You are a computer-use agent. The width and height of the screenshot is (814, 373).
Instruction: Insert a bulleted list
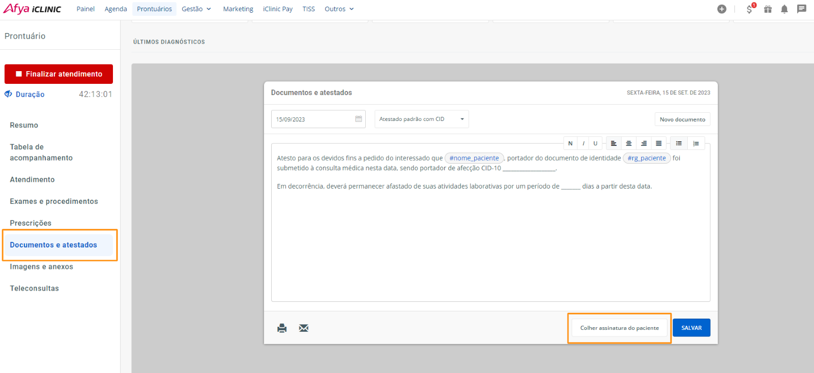(679, 143)
